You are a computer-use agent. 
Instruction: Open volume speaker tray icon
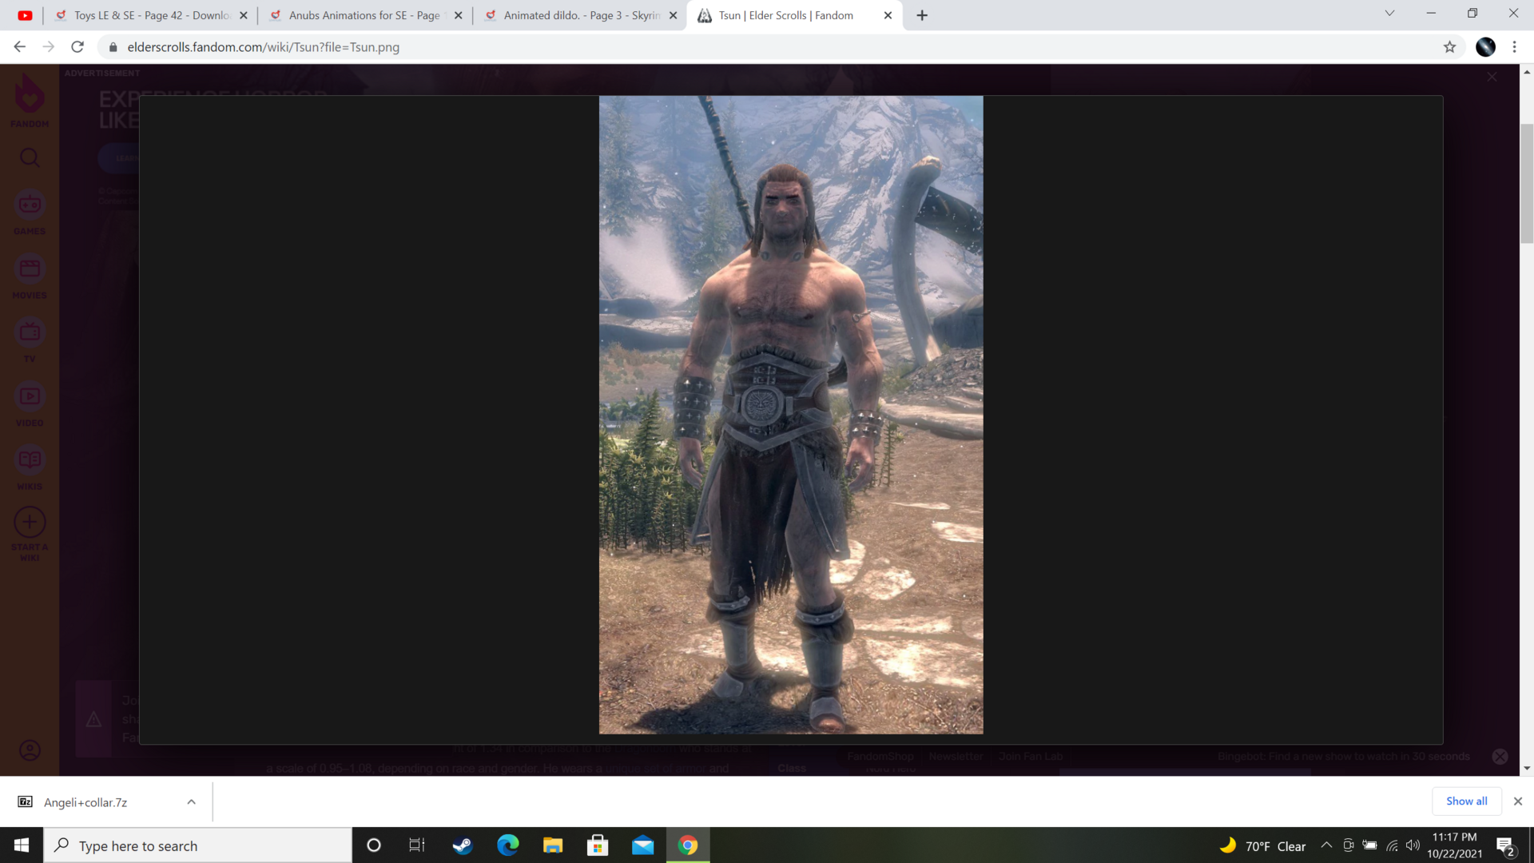coord(1413,845)
